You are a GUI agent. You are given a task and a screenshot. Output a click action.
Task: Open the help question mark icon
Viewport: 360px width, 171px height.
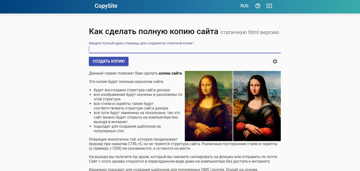[x=258, y=6]
